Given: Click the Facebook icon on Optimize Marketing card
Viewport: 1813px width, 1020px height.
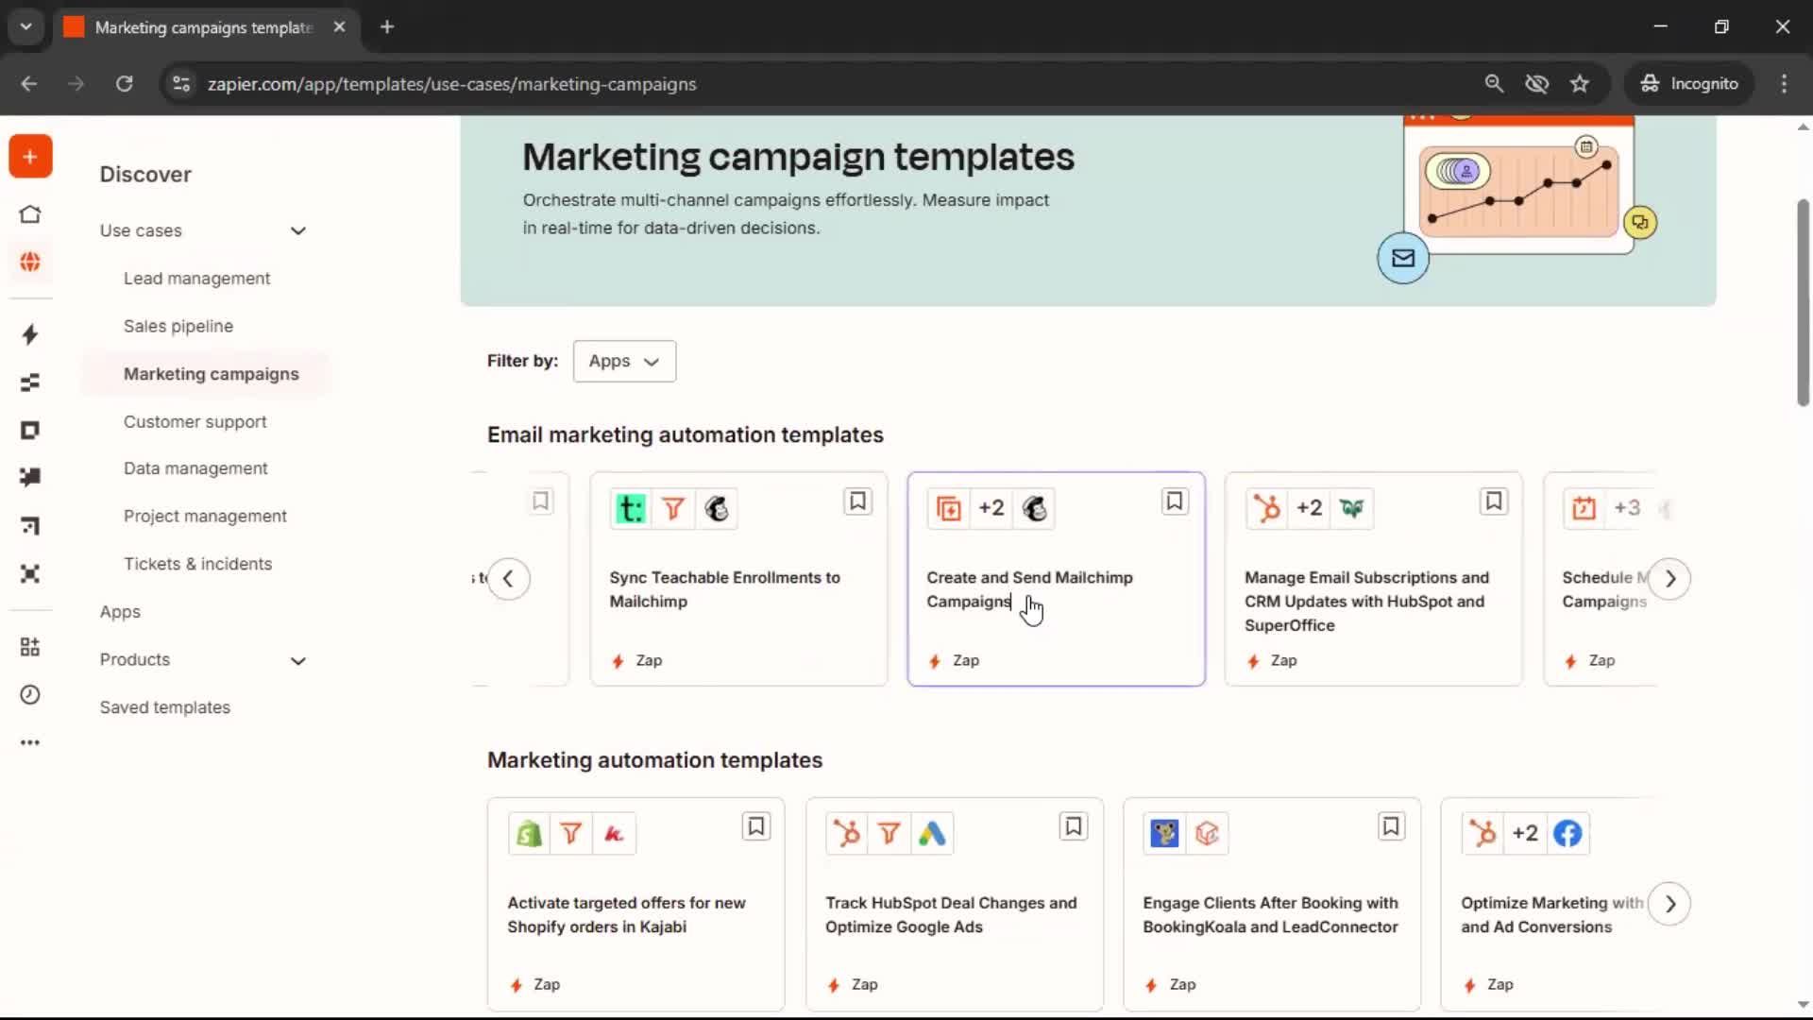Looking at the screenshot, I should [1567, 834].
